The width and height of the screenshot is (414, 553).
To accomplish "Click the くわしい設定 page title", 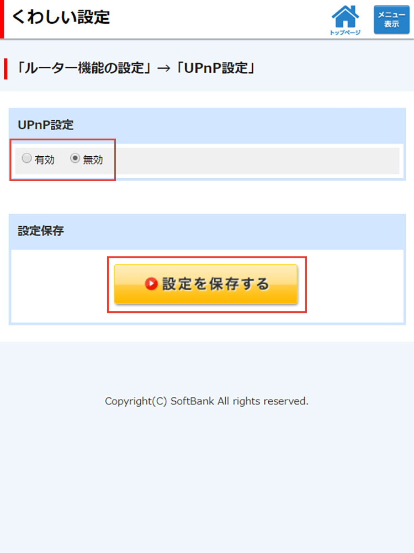I will 61,17.
